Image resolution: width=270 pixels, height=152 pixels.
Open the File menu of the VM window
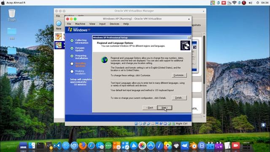[x=69, y=24]
